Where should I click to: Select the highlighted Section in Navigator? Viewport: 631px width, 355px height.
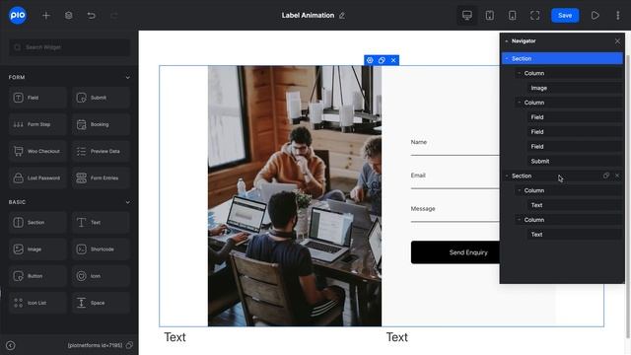562,58
